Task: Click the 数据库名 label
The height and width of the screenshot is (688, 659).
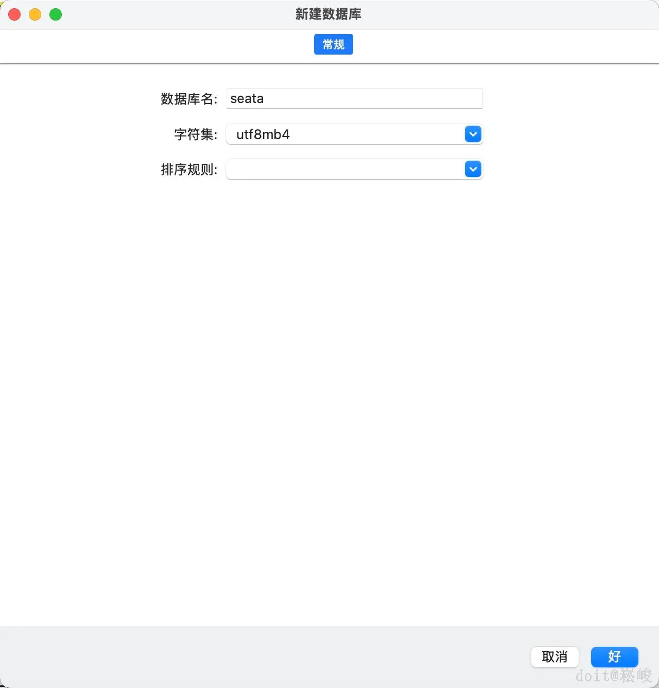Action: click(188, 99)
